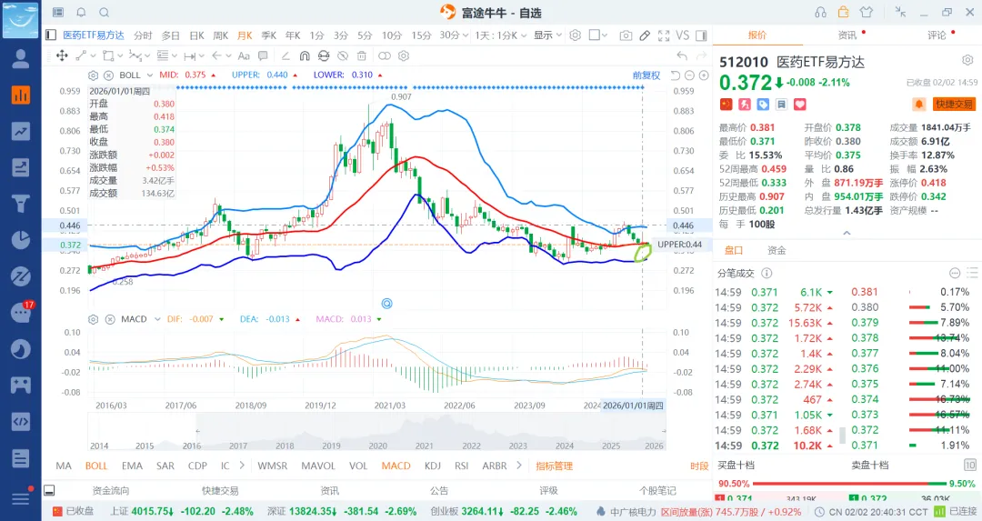
Task: Open the skin theme shirt icon
Action: 867,12
